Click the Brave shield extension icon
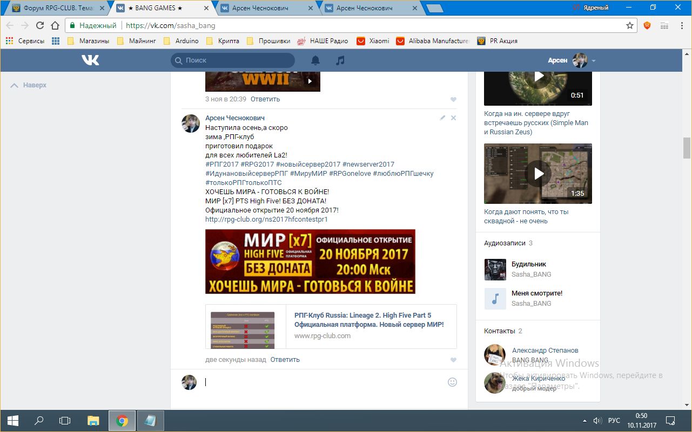 click(647, 25)
